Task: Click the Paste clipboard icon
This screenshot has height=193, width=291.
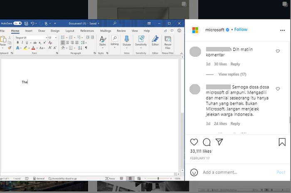Action: (3, 39)
